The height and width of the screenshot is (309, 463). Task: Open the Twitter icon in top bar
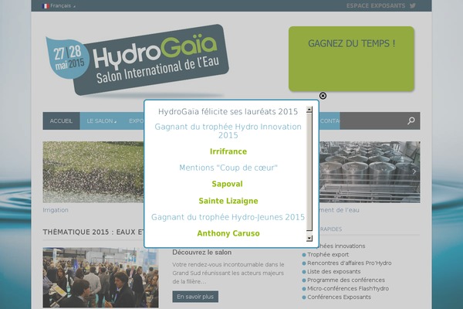coord(413,5)
